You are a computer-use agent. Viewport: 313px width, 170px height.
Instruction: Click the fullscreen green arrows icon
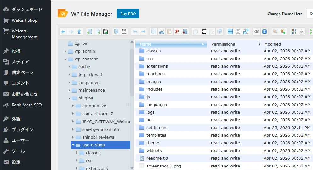311,31
